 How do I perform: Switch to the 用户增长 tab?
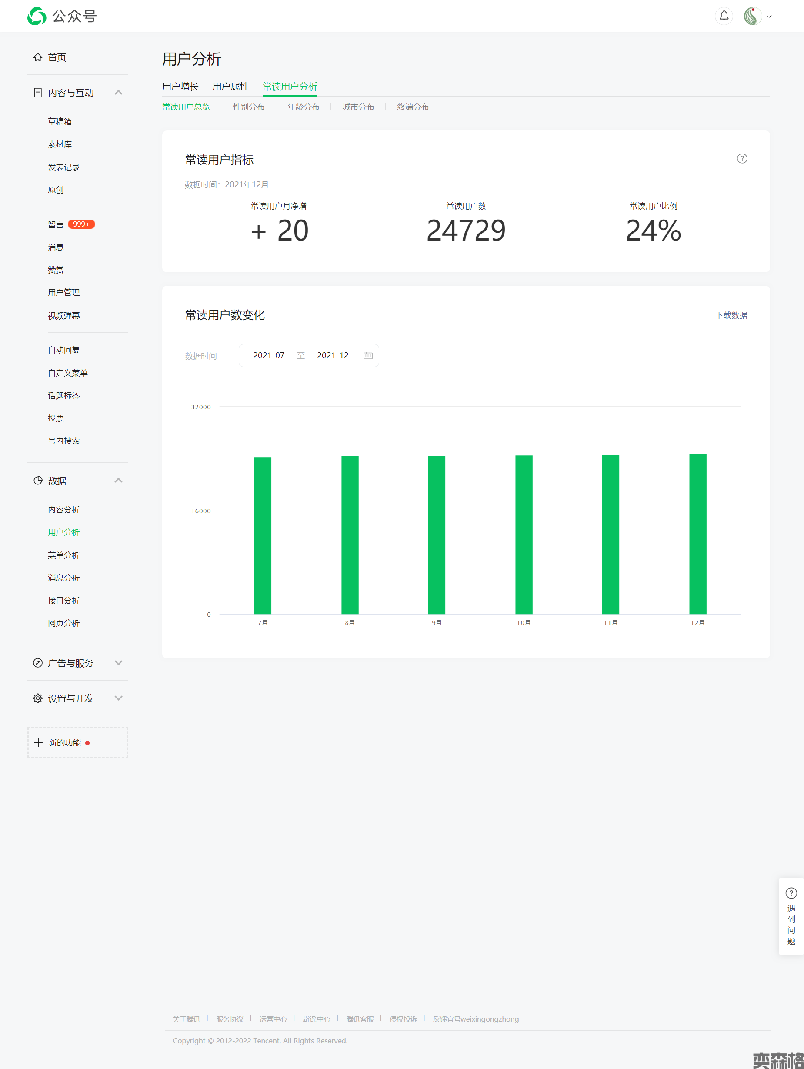(x=180, y=87)
